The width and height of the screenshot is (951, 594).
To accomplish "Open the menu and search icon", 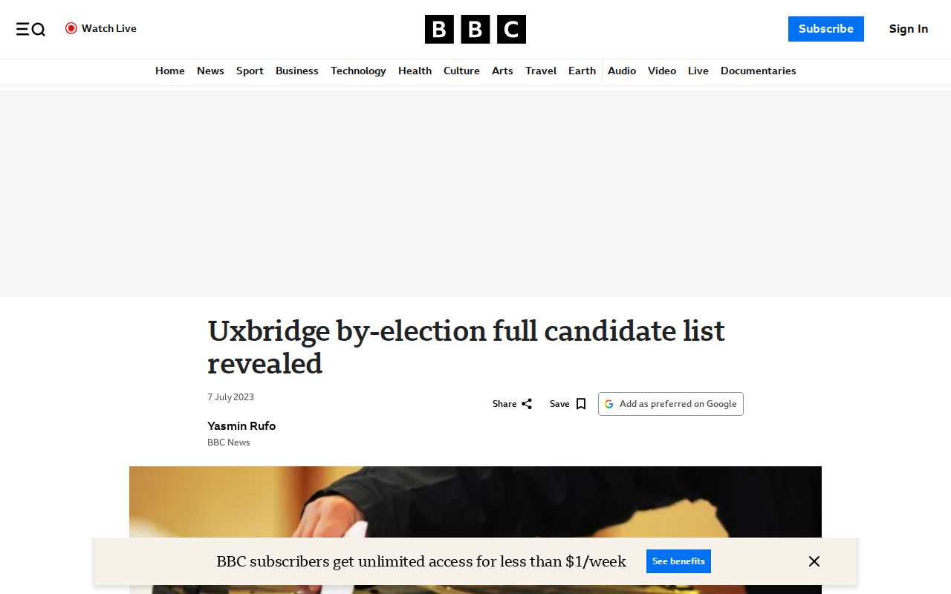I will (x=30, y=29).
